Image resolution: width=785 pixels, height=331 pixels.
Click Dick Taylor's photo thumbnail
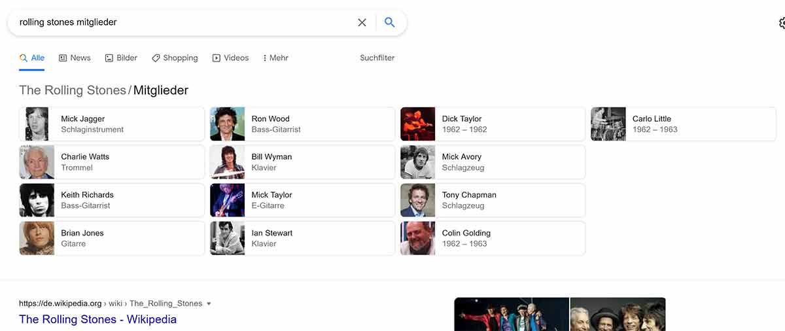(418, 124)
